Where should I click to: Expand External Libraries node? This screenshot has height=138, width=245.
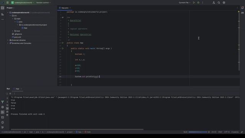[8, 40]
